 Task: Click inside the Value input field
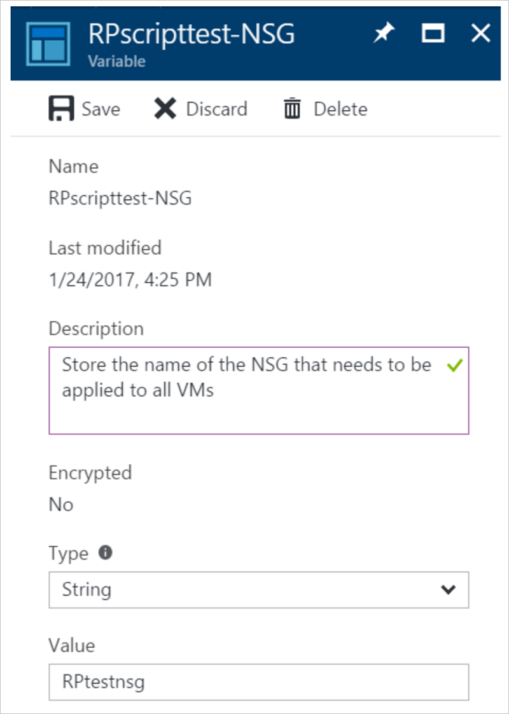pos(254,681)
